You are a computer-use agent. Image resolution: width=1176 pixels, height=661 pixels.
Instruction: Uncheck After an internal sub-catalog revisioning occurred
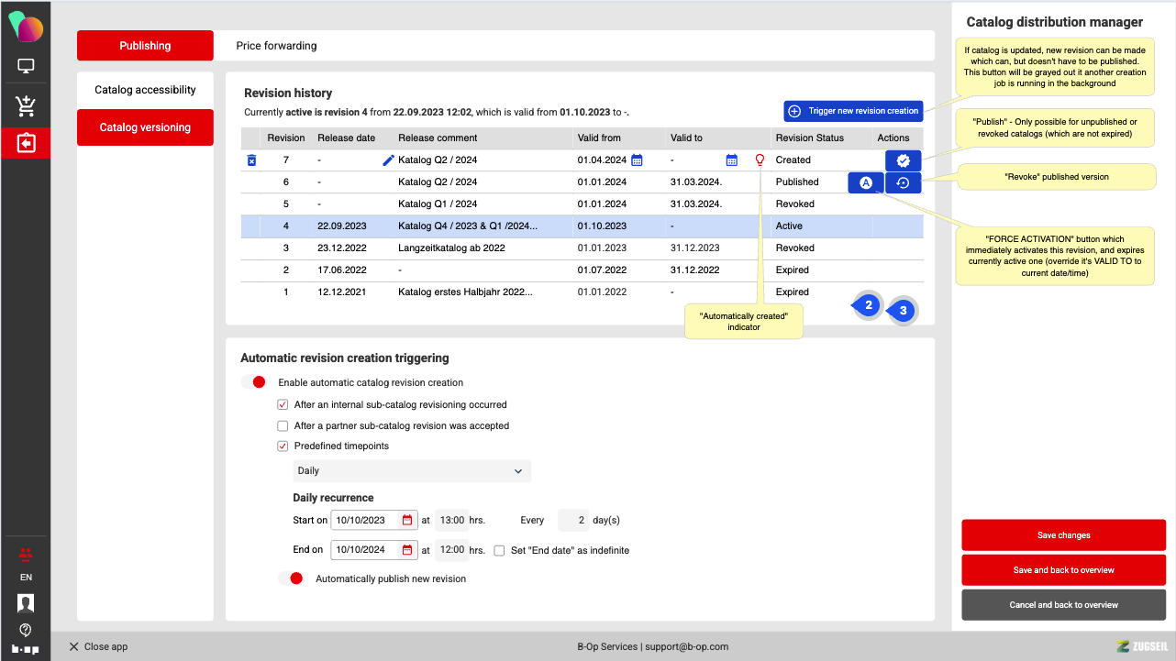(283, 404)
